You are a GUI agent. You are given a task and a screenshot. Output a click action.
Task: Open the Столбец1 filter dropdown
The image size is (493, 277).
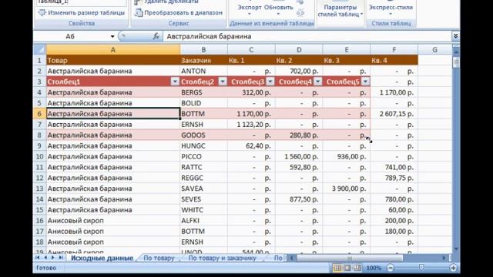coord(175,82)
